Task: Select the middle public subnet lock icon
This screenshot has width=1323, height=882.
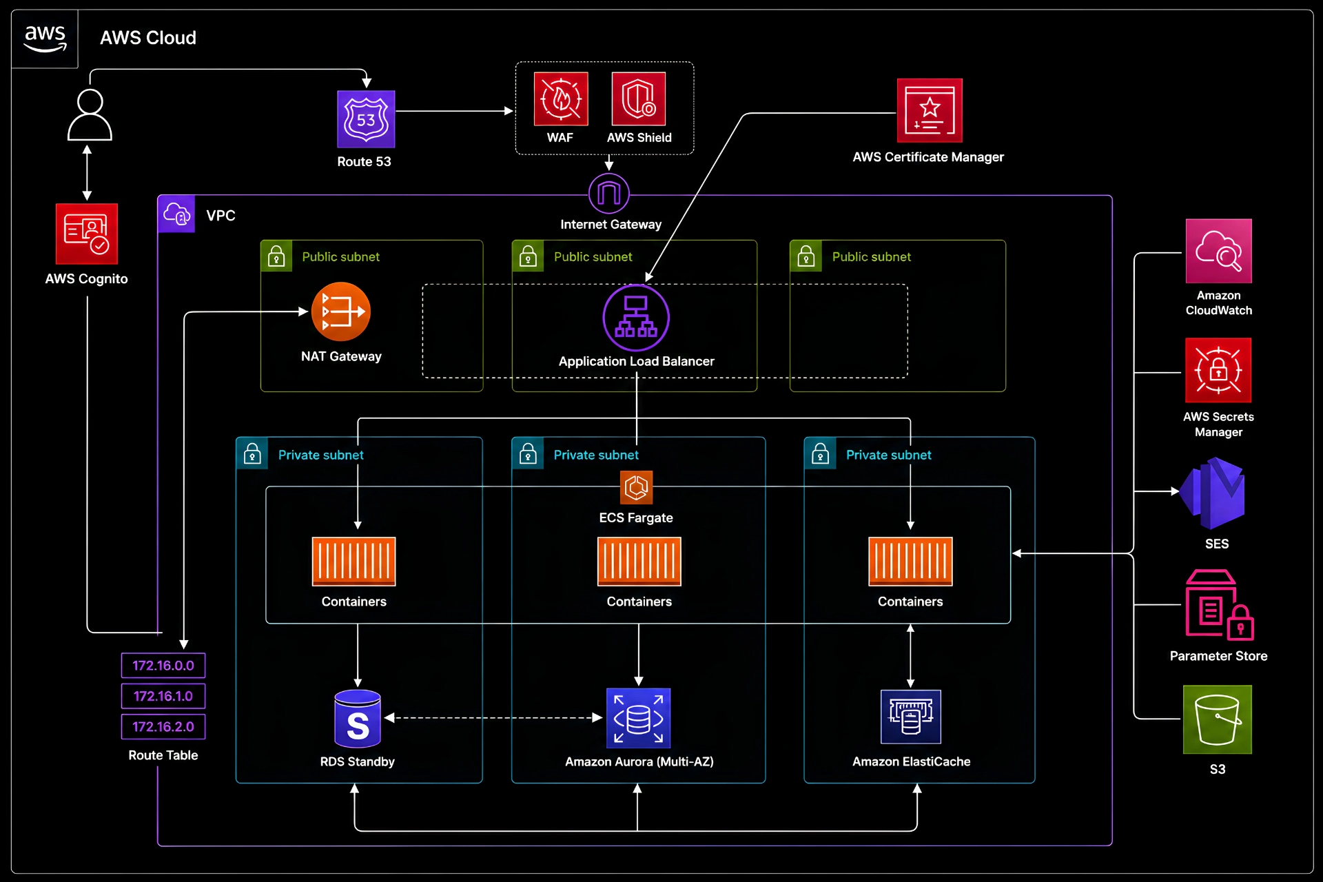Action: [x=528, y=256]
